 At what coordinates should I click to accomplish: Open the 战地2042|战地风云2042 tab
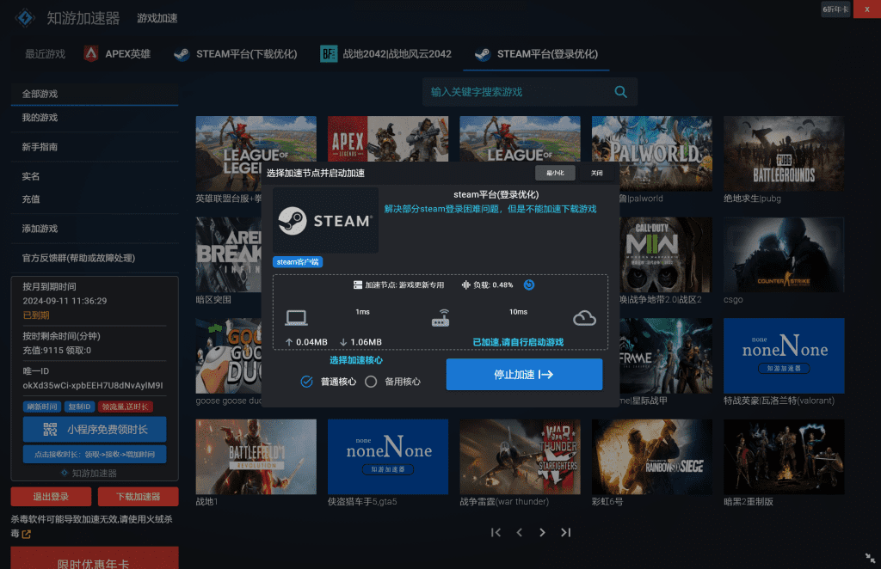pyautogui.click(x=386, y=54)
